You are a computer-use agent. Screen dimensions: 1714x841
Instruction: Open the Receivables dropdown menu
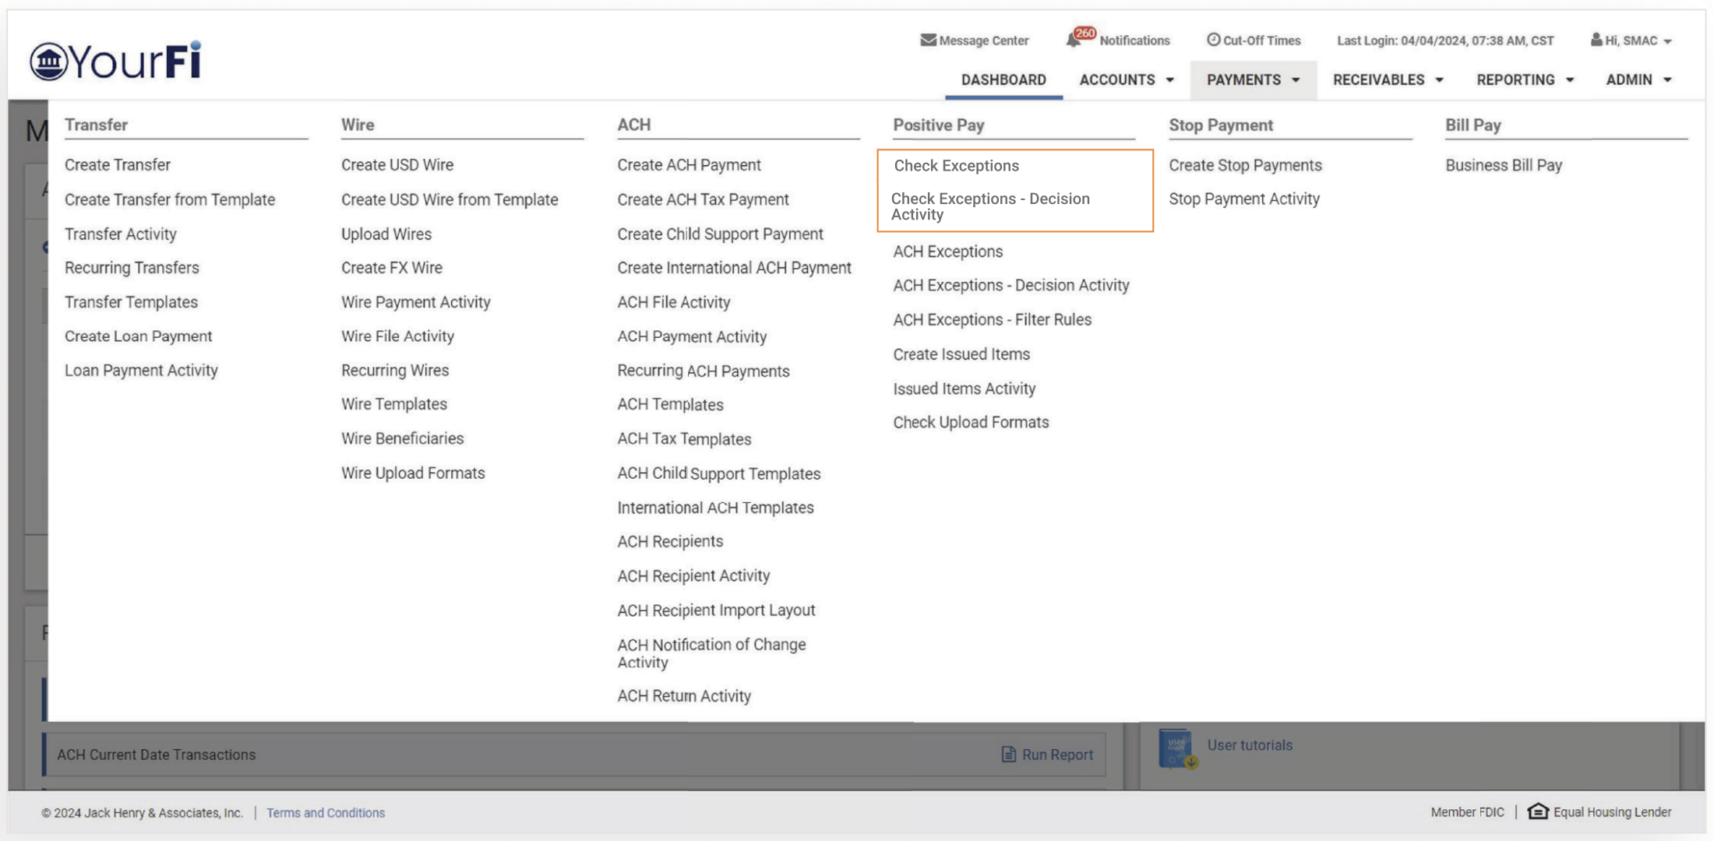(1388, 79)
